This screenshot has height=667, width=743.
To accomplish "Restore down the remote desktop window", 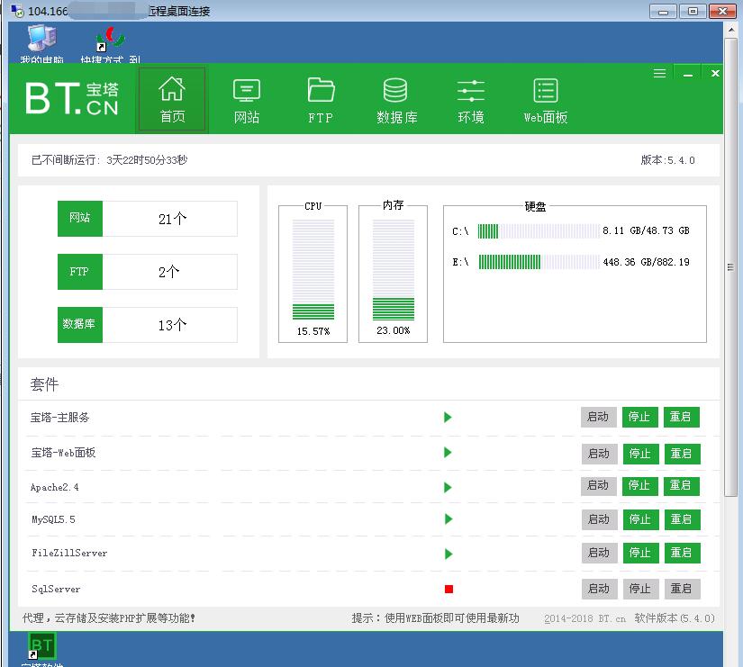I will coord(693,11).
